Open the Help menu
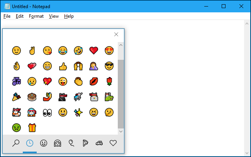This screenshot has width=251, height=157. [x=69, y=16]
